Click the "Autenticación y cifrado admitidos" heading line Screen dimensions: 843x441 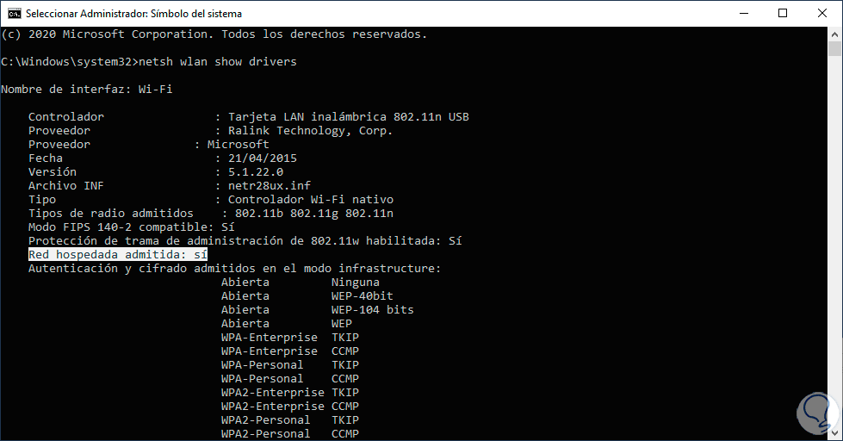(x=234, y=269)
